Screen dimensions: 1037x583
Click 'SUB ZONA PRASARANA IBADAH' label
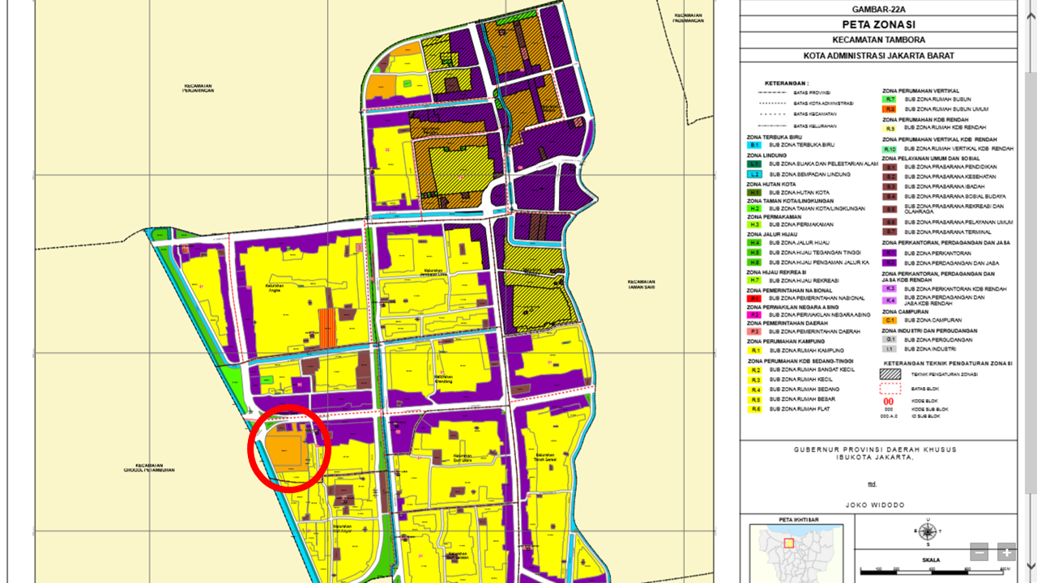tap(945, 186)
